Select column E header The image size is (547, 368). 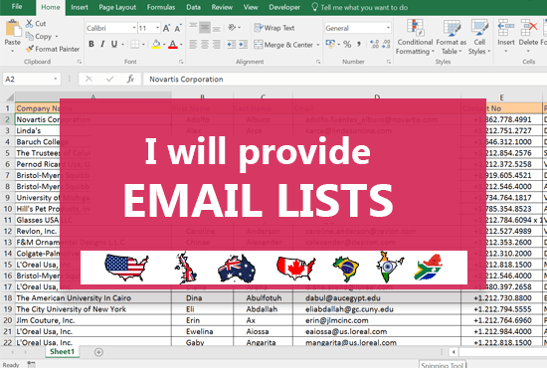pyautogui.click(x=501, y=97)
